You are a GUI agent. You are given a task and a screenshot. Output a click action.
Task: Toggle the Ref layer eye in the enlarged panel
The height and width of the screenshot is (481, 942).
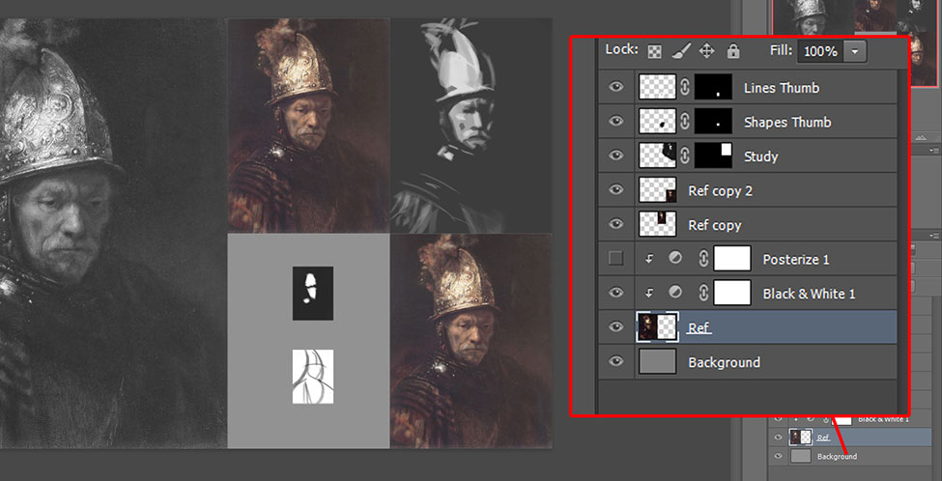click(x=615, y=327)
